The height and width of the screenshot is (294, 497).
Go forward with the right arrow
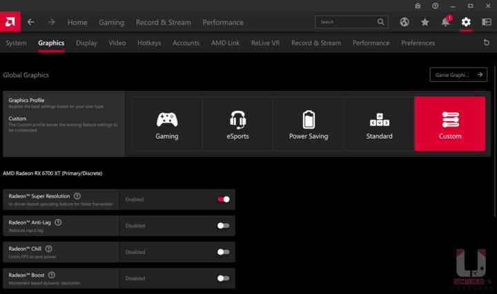(x=51, y=22)
